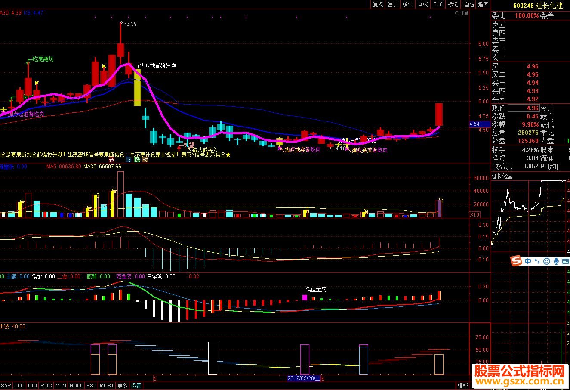The image size is (570, 390).
Task: Select the CCI indicator tab
Action: click(32, 386)
